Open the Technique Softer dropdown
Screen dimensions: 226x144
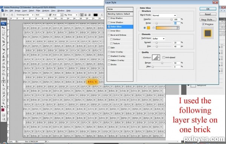159,38
